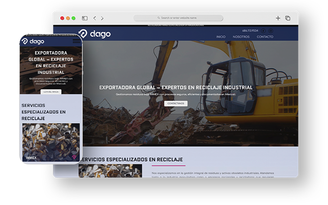Go forward with the browser forward arrow
328x205 pixels.
coord(102,18)
